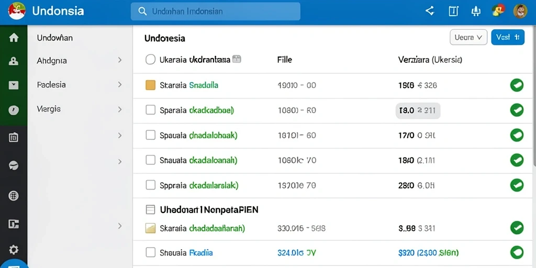536x268 pixels.
Task: Click the file value 330.016 - 56IS
Action: pos(301,228)
